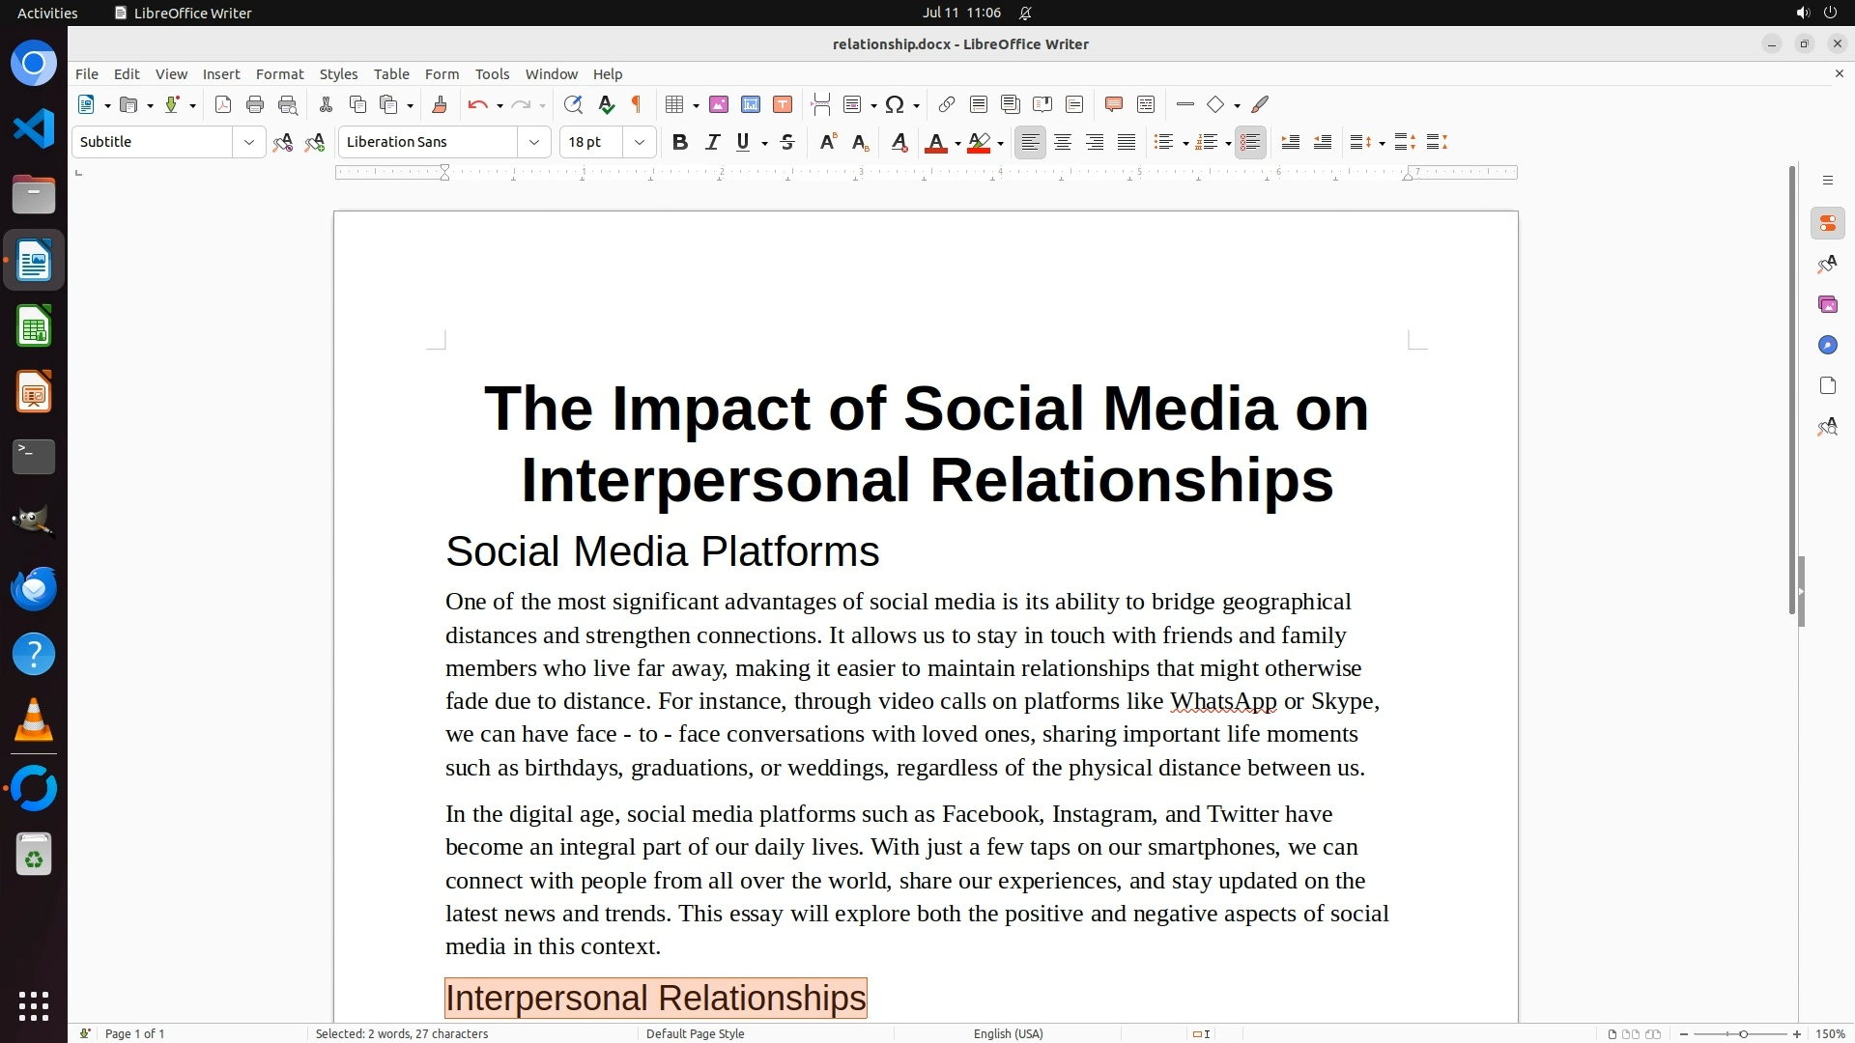Click the Export as PDF icon
This screenshot has height=1043, width=1855.
[x=223, y=104]
